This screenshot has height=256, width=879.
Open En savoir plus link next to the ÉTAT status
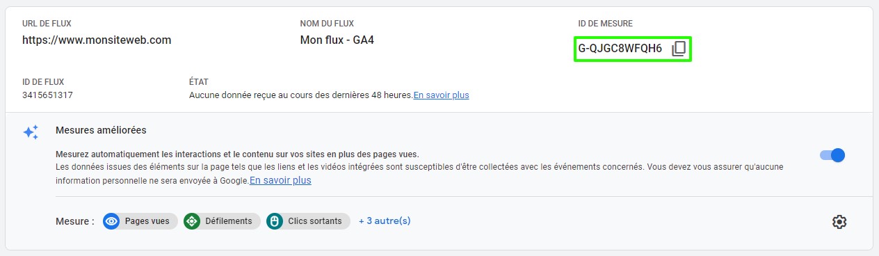[441, 95]
